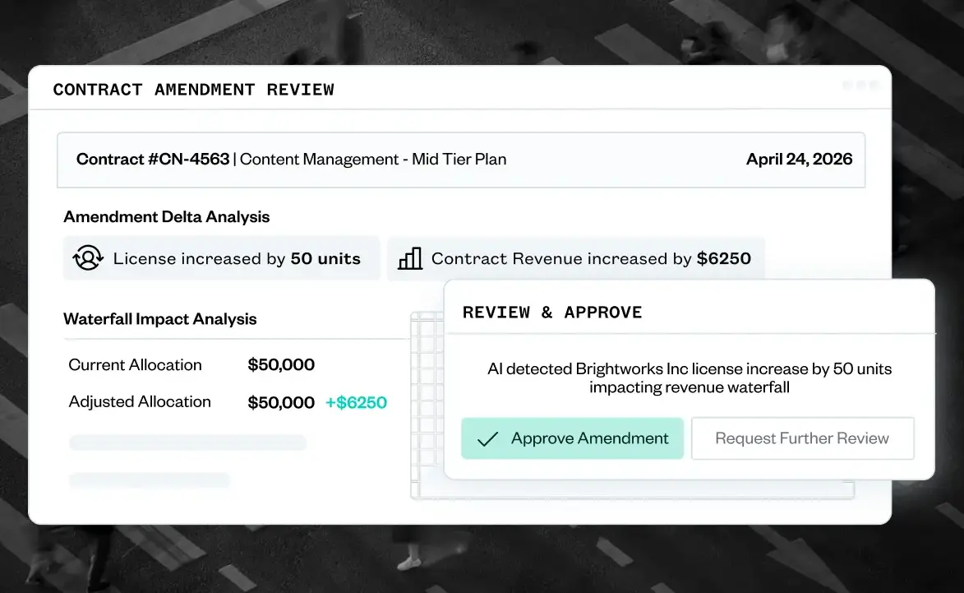Click the Amendment Delta Analysis heading
This screenshot has height=593, width=964.
pos(166,217)
